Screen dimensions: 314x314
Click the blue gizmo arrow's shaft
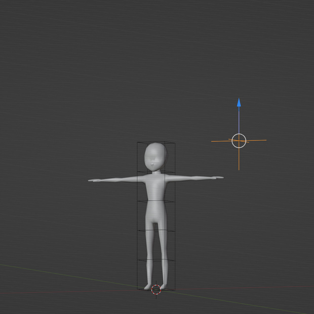tap(239, 120)
